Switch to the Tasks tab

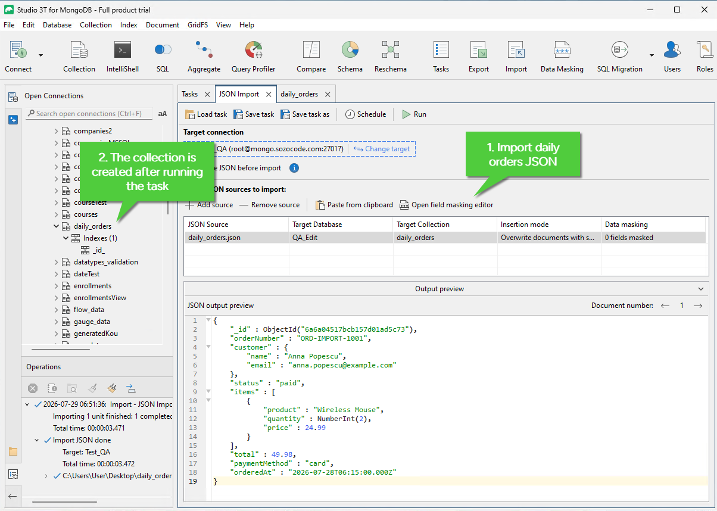click(190, 94)
